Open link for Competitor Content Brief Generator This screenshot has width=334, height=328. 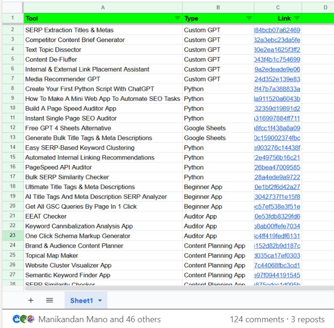click(x=277, y=40)
